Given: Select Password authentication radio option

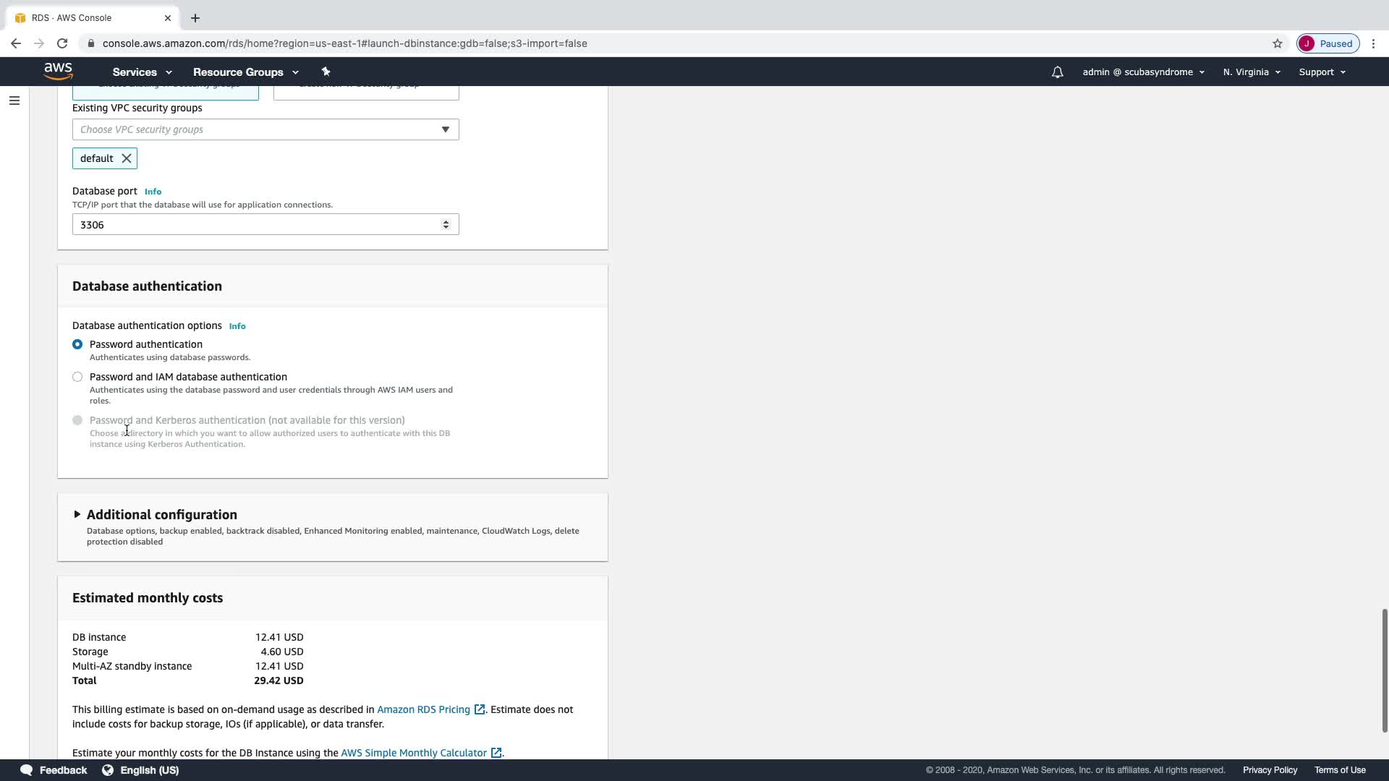Looking at the screenshot, I should tap(77, 344).
